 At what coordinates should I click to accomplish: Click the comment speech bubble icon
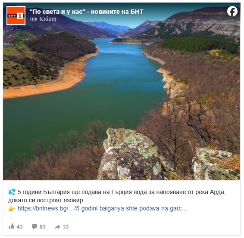pyautogui.click(x=34, y=227)
